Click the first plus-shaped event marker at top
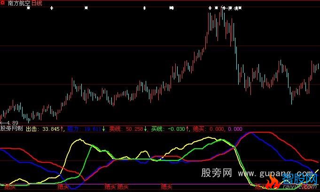Image resolution: width=320 pixels, height=192 pixels. point(52,8)
